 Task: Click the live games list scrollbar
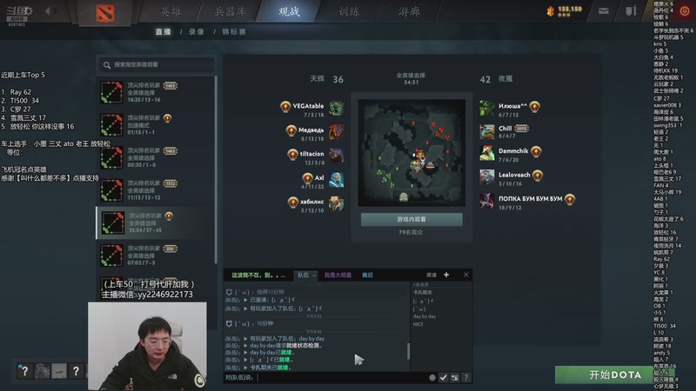216,169
